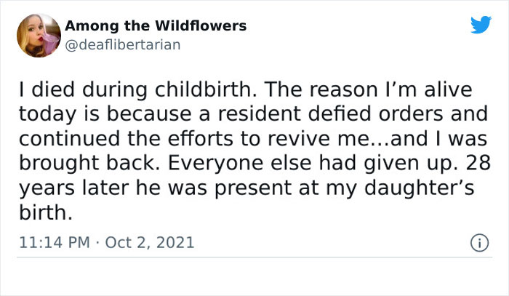Click the display name Among the Wildflowers
The width and height of the screenshot is (509, 296).
[x=156, y=26]
